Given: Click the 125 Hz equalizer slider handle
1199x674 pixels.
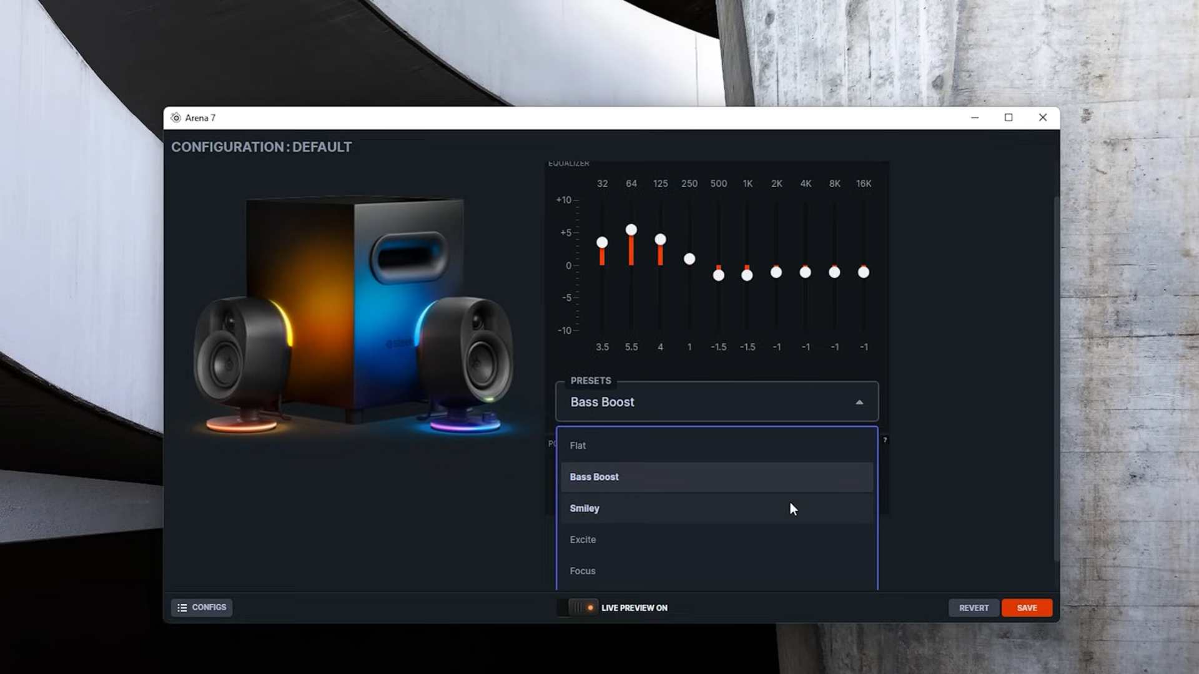Looking at the screenshot, I should pyautogui.click(x=660, y=239).
